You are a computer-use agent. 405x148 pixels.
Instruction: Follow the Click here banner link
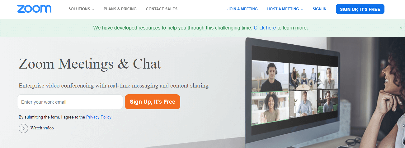[265, 28]
